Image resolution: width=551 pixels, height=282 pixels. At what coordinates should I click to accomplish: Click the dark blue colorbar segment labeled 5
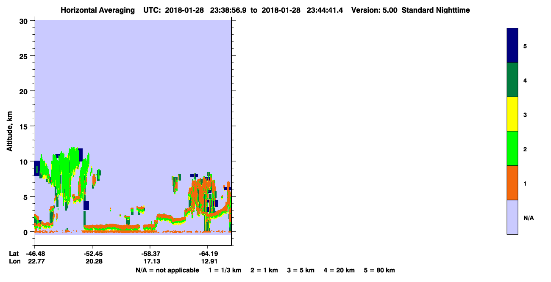coord(512,46)
